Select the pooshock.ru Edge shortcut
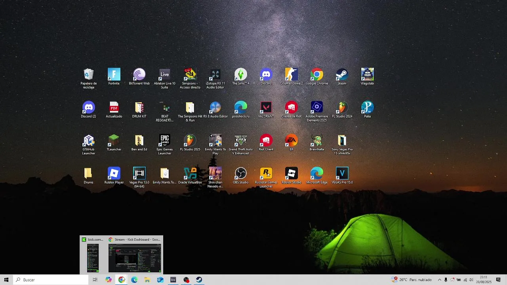 point(241,110)
